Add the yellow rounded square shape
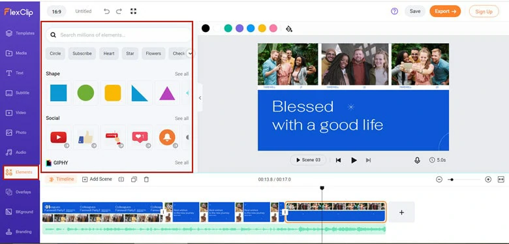 113,93
